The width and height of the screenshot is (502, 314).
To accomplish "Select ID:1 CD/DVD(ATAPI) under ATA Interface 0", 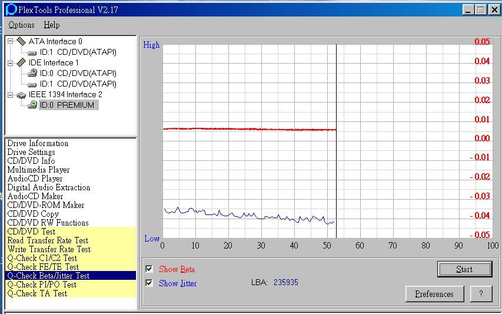I will pyautogui.click(x=78, y=52).
